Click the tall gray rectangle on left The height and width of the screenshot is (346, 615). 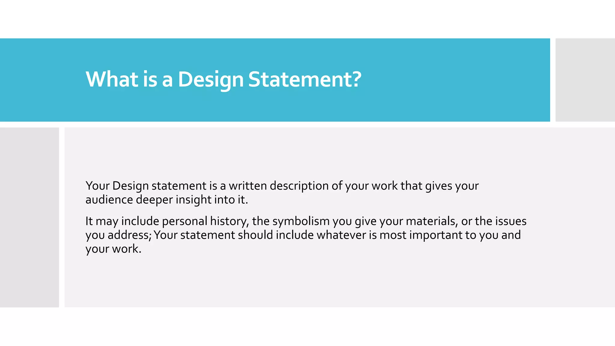[29, 217]
